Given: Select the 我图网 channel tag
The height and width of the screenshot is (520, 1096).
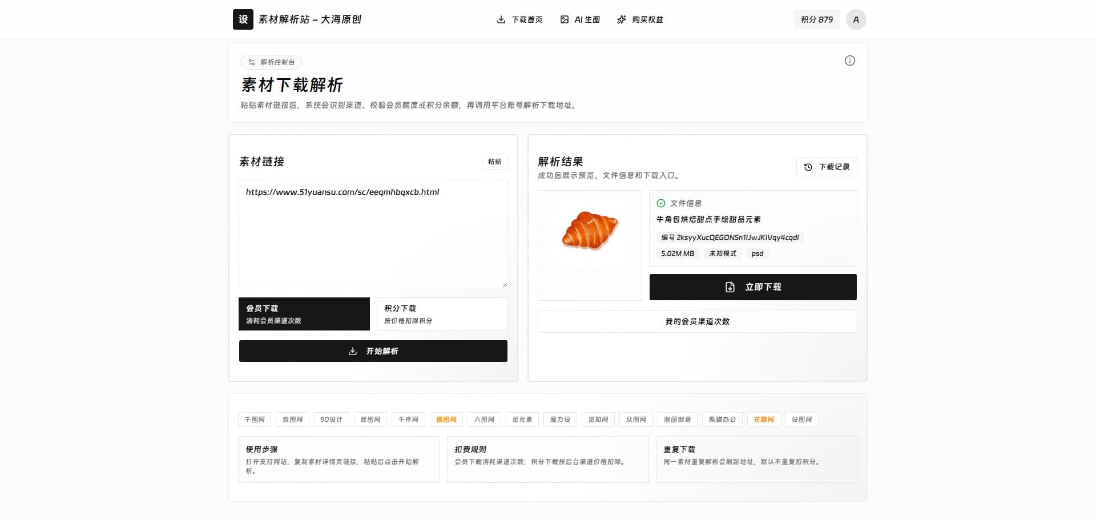Looking at the screenshot, I should click(x=370, y=420).
